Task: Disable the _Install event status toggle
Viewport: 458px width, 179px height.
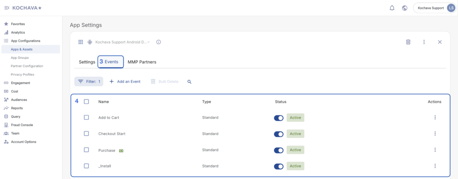Action: point(279,166)
